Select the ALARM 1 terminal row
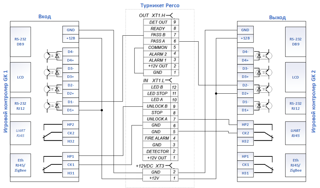 161,60
